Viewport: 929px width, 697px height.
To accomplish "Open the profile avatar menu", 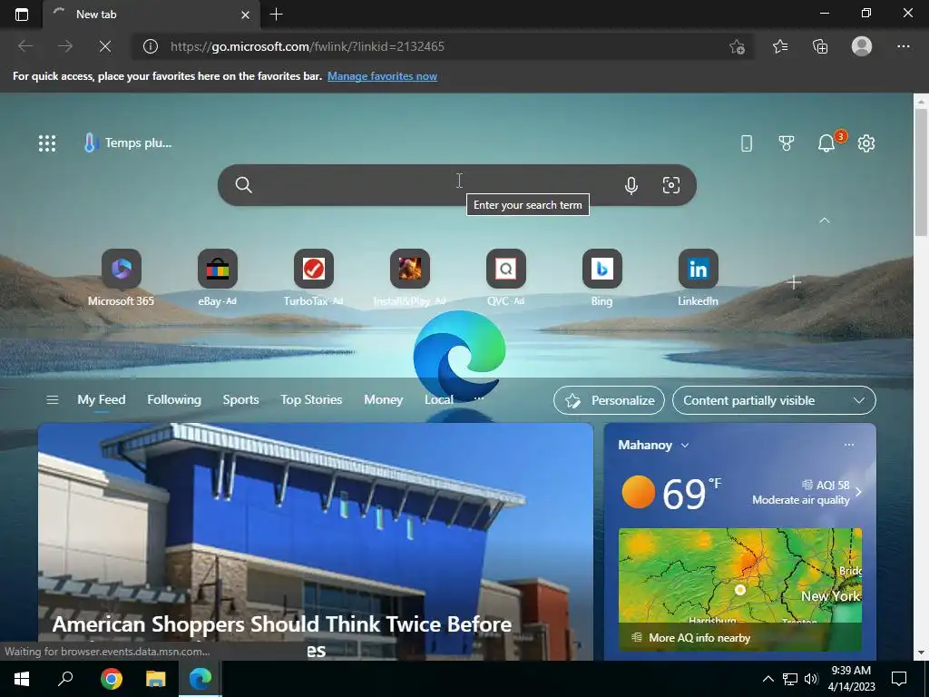I will tap(862, 46).
